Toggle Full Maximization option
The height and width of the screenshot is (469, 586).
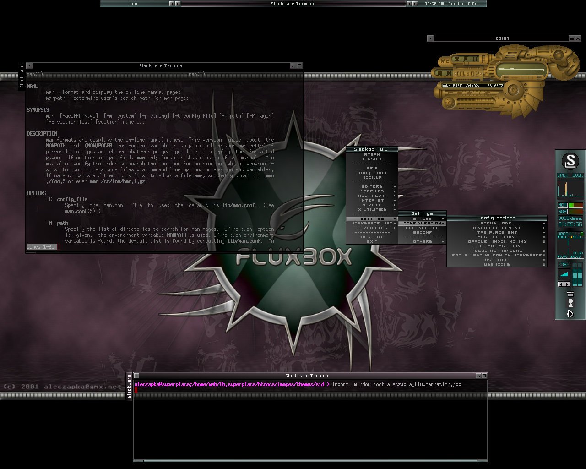[497, 246]
